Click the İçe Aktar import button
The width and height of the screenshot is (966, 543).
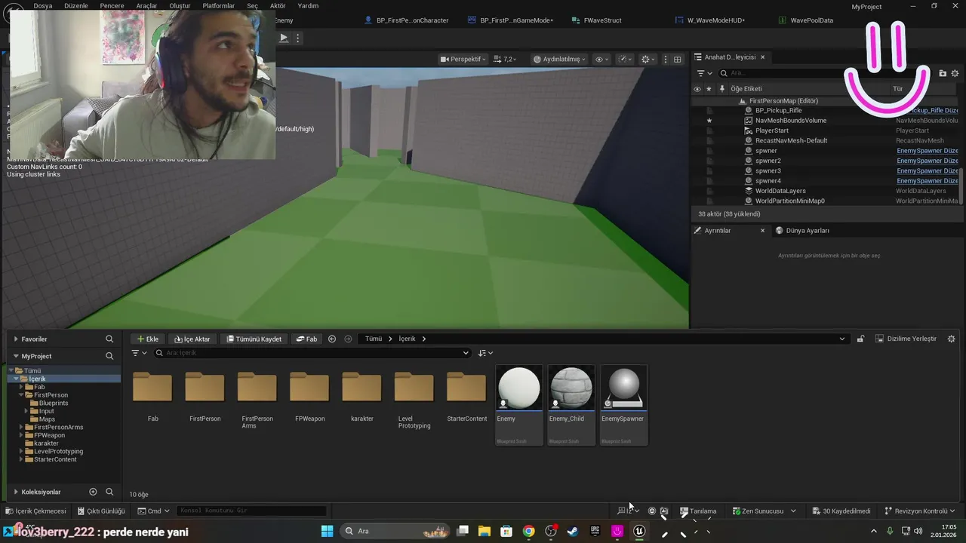(192, 339)
